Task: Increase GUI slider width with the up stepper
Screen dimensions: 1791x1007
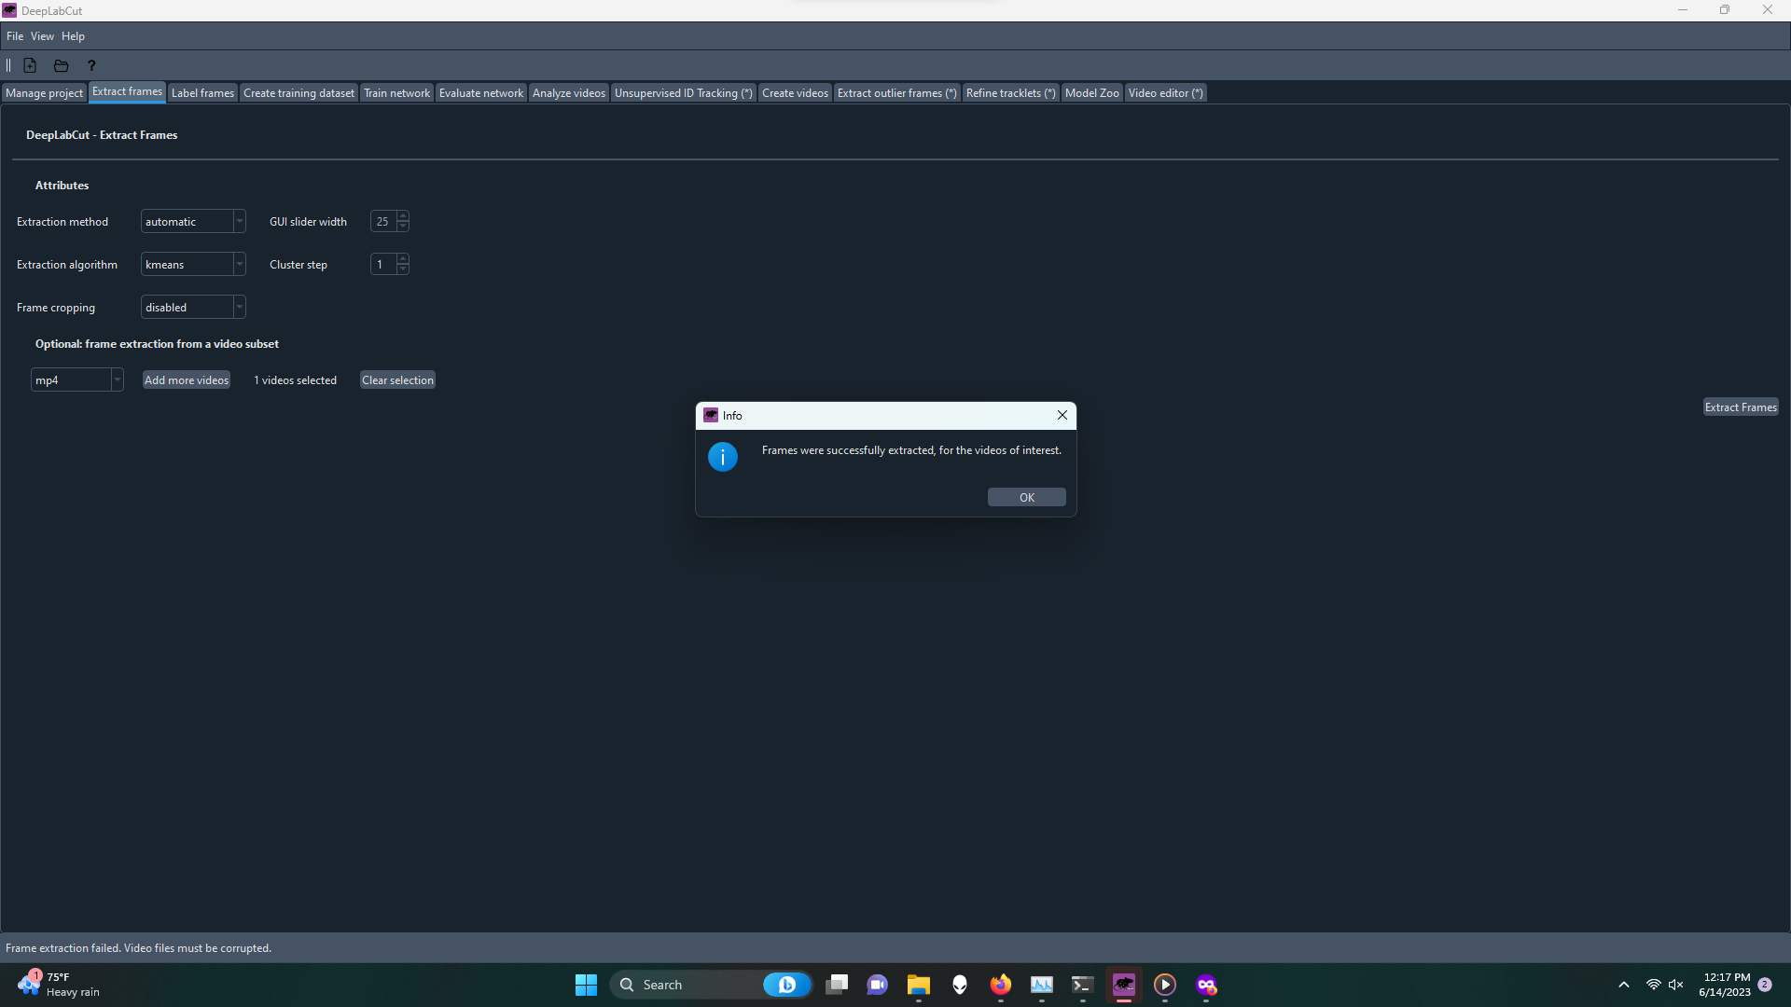Action: click(x=402, y=216)
